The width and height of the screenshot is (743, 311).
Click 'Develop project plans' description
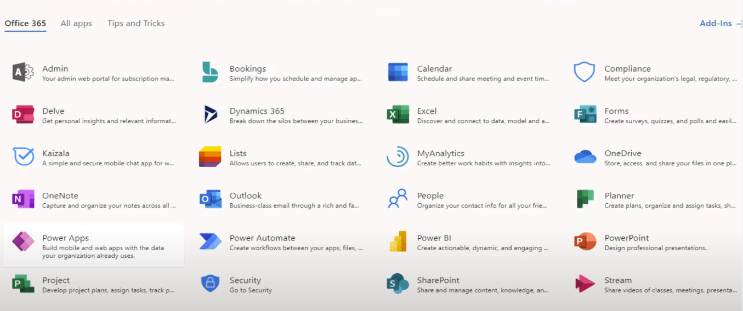[109, 290]
